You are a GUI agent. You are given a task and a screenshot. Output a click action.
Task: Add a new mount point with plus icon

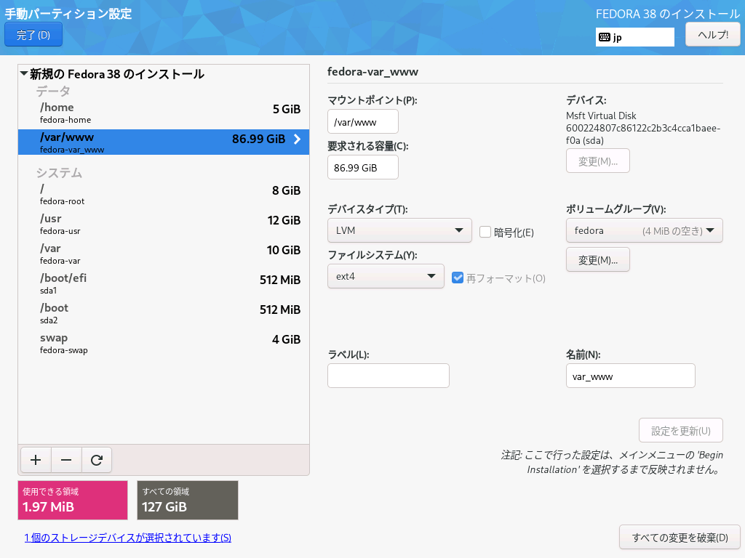point(36,460)
